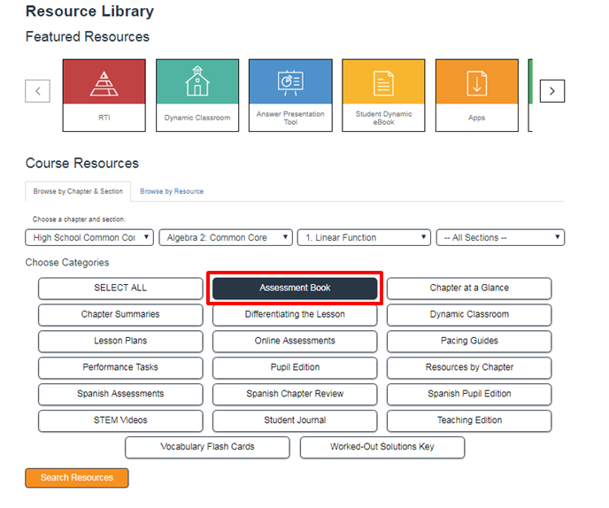Click the partially visible green resource tile

[530, 96]
